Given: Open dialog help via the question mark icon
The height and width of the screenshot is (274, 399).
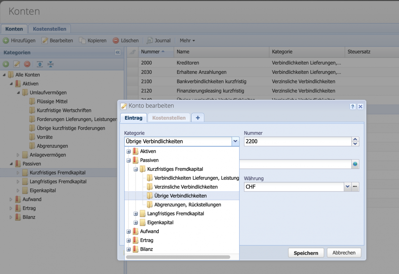Looking at the screenshot, I should tap(353, 106).
